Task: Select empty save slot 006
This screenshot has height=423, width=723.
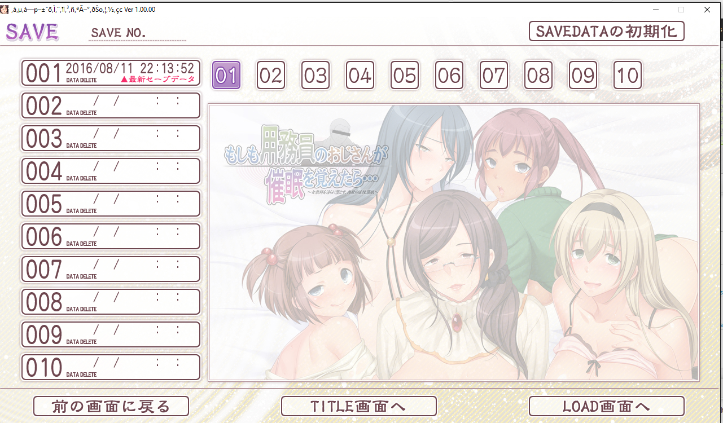Action: (111, 236)
